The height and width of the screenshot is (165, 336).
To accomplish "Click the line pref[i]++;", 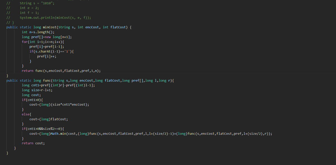I will tap(47, 56).
